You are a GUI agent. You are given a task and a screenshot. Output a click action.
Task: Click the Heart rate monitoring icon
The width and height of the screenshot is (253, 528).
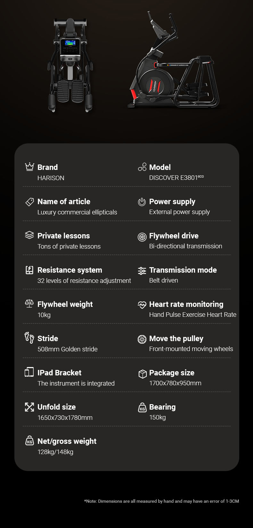coord(142,305)
